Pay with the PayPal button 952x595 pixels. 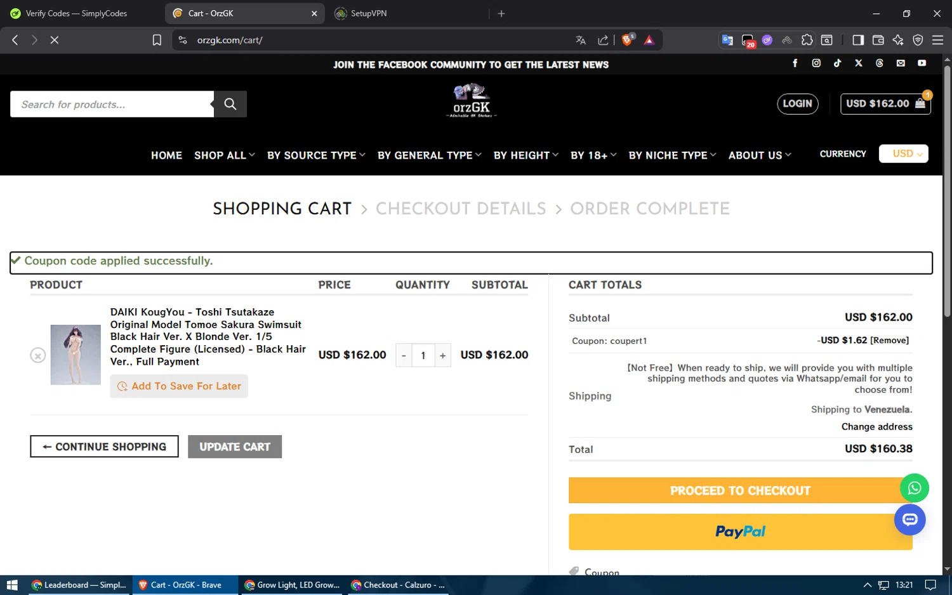tap(740, 532)
